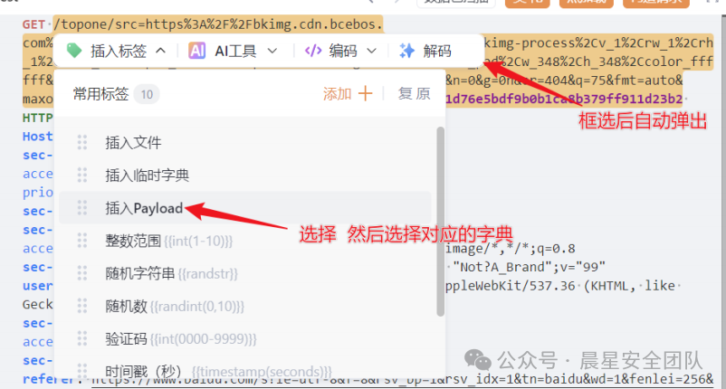Open the 编码 encoding dropdown arrow
The image size is (726, 389).
pos(371,51)
